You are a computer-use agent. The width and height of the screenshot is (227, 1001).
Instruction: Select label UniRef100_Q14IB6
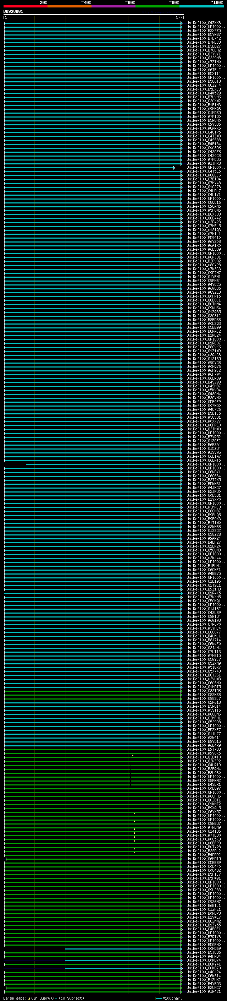203,831
